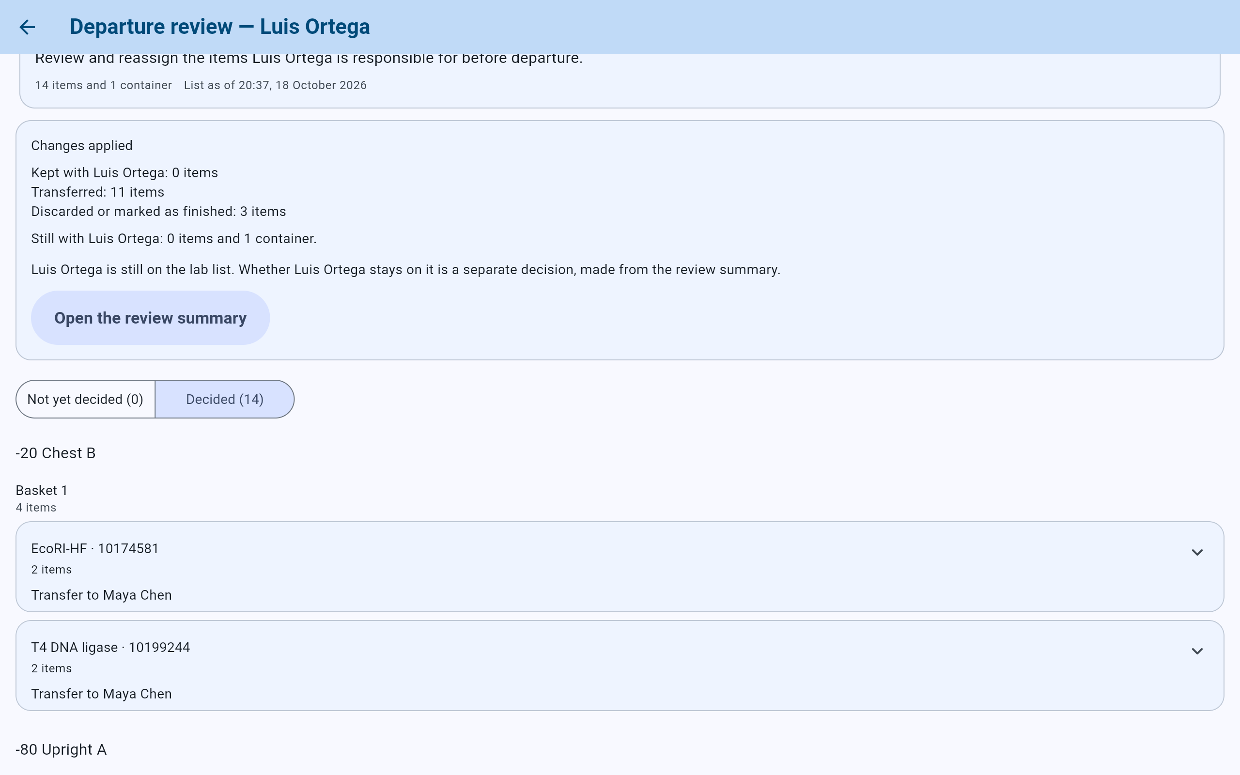Click '4 items' under Basket 1
Image resolution: width=1240 pixels, height=775 pixels.
36,508
